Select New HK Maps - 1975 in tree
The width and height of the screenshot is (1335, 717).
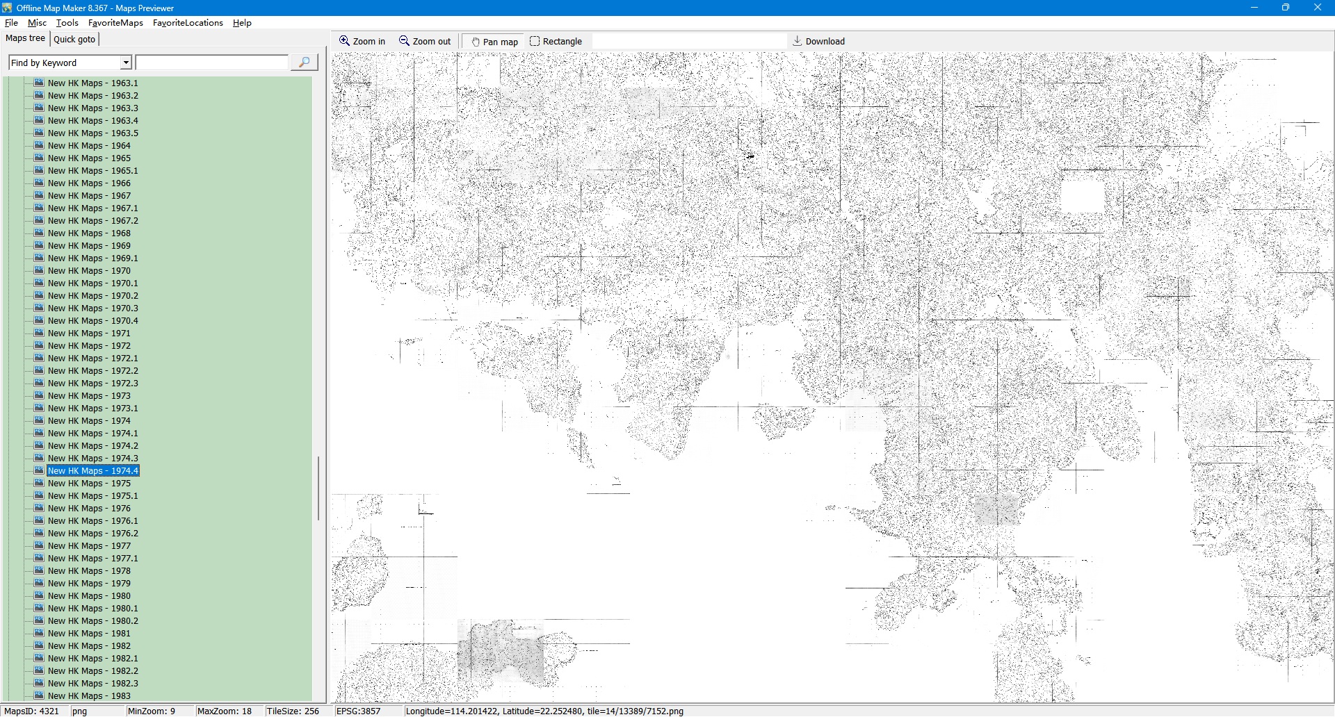pos(89,483)
